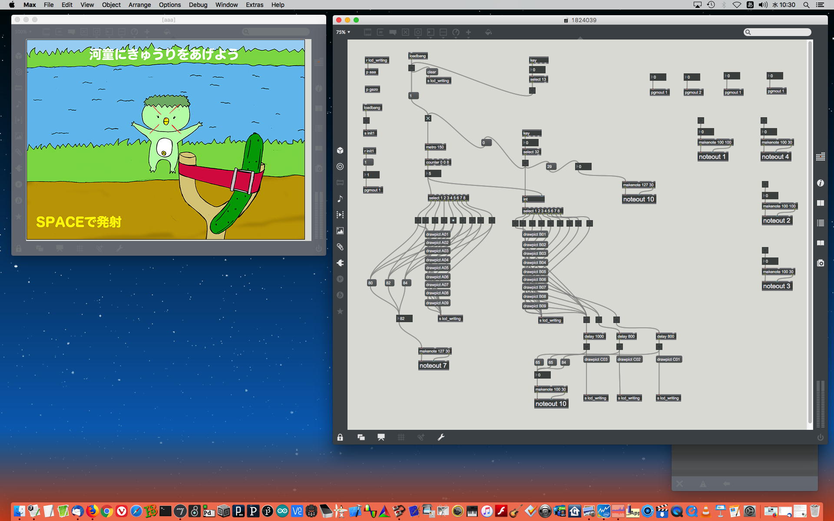Click the wrench debugging icon in bottom toolbar

[x=441, y=437]
